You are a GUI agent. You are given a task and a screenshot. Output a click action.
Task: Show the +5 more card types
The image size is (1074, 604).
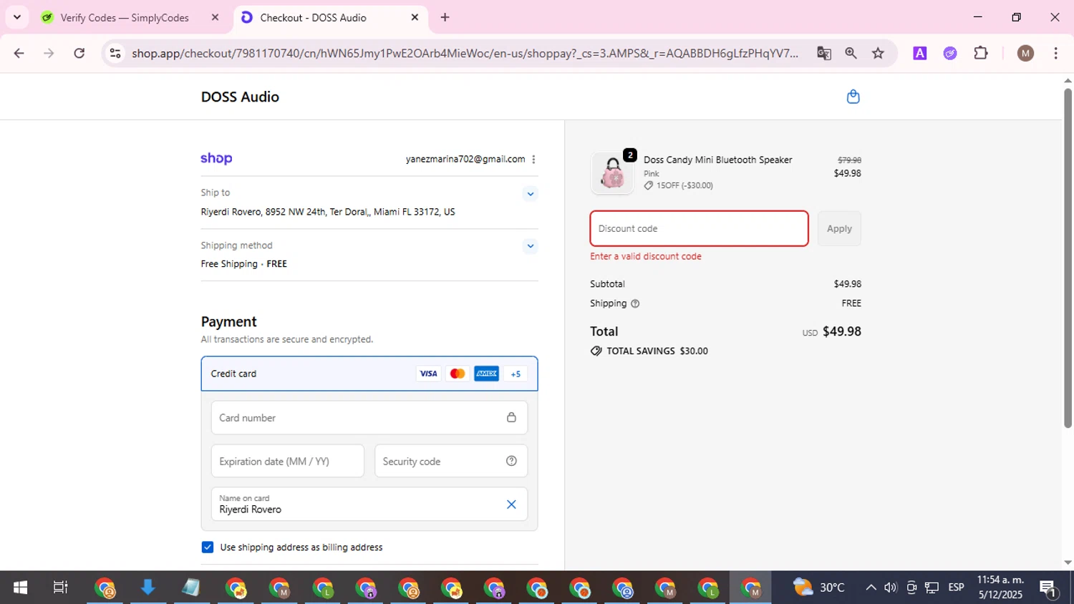coord(516,374)
